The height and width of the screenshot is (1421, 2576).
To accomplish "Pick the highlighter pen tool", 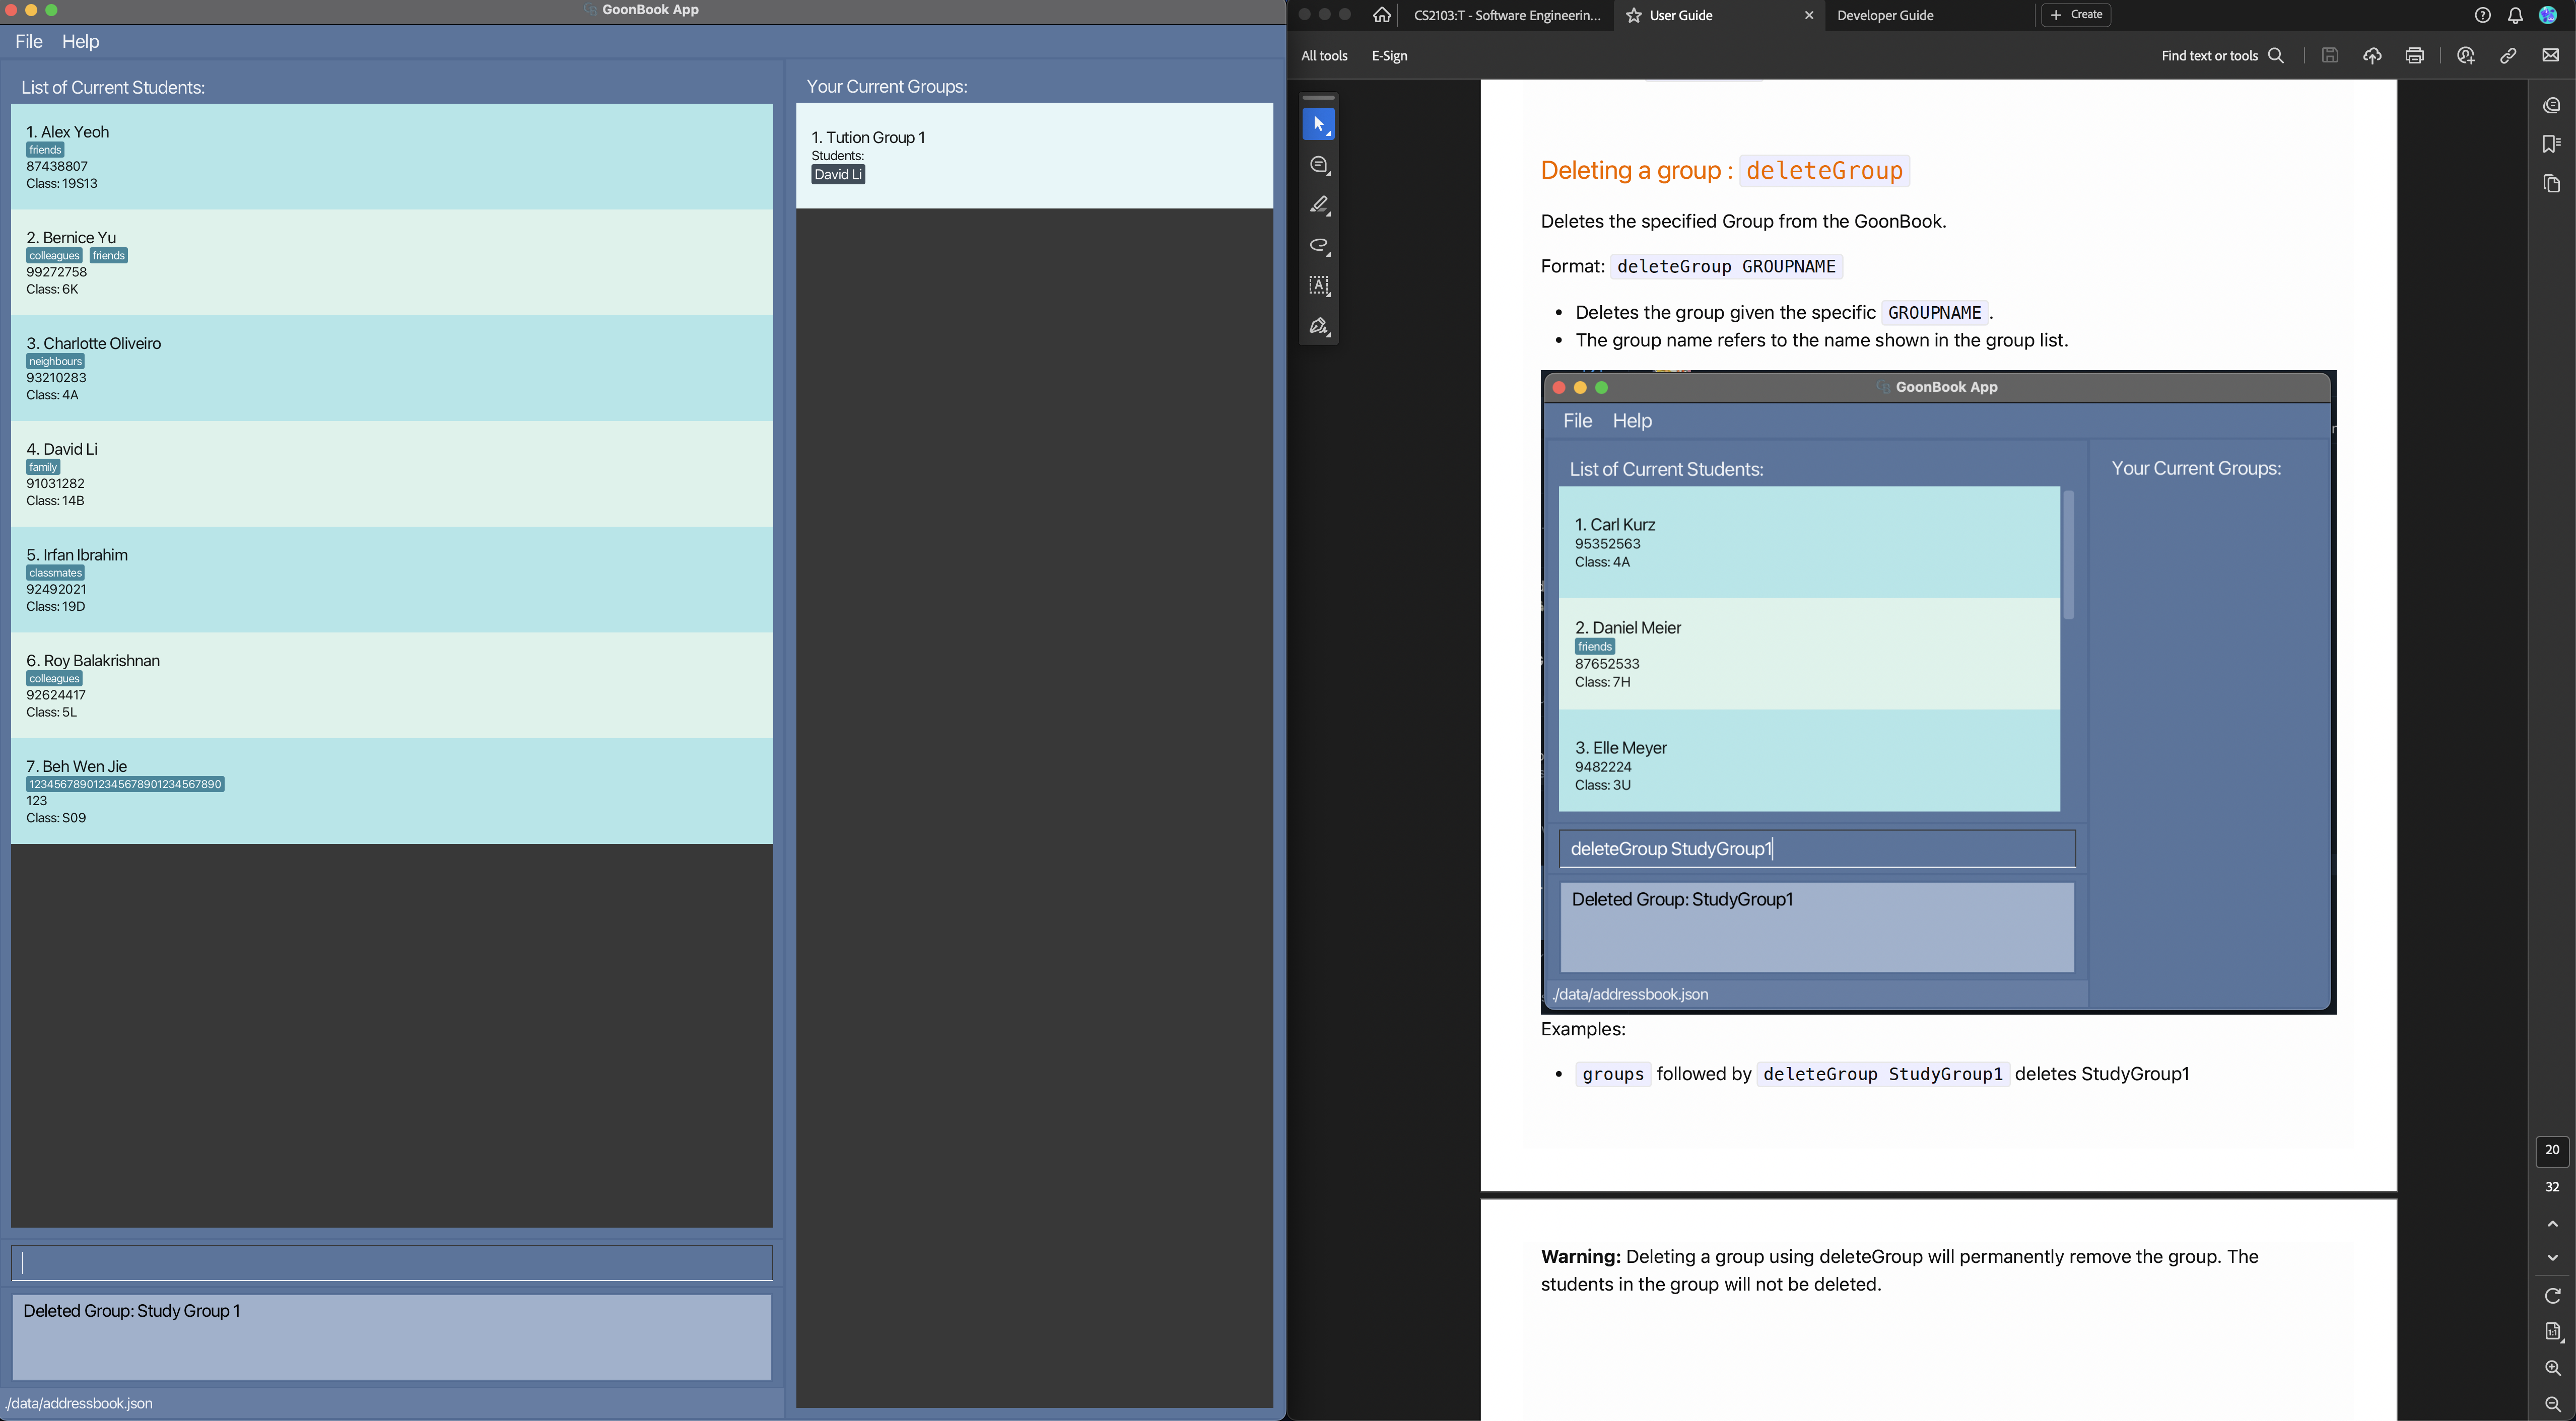I will point(1318,205).
